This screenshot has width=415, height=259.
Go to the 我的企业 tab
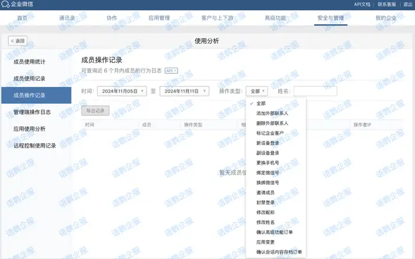(386, 18)
